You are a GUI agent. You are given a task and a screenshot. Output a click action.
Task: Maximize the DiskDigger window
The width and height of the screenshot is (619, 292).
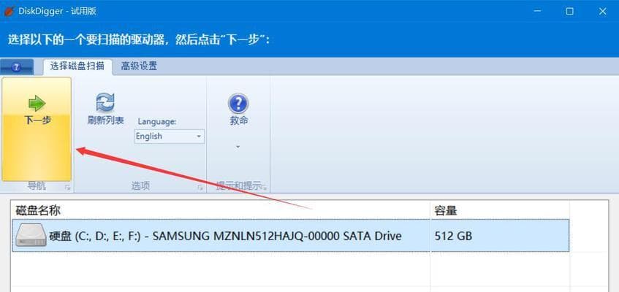click(569, 11)
